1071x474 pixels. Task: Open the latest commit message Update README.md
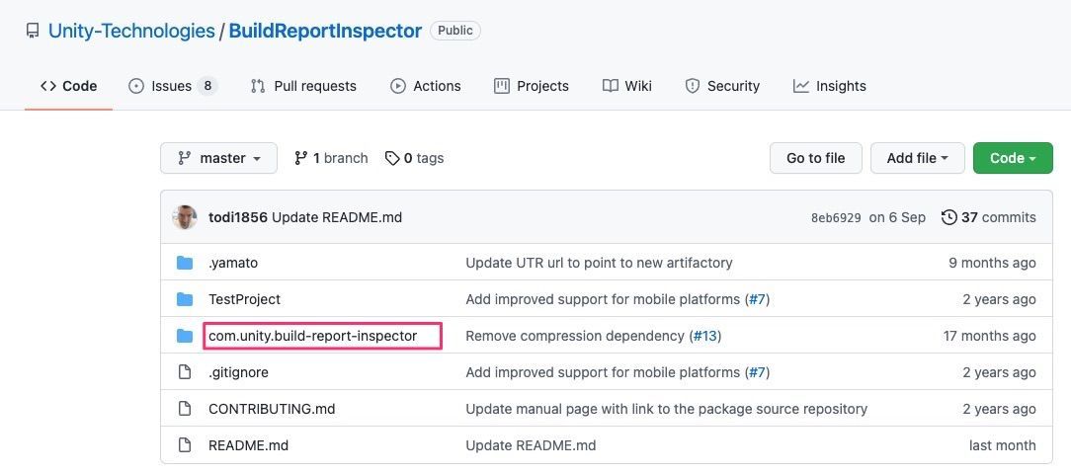pyautogui.click(x=337, y=218)
